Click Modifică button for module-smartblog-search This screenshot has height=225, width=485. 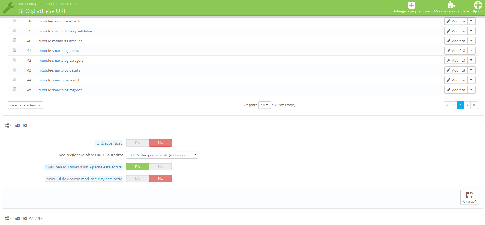point(456,80)
